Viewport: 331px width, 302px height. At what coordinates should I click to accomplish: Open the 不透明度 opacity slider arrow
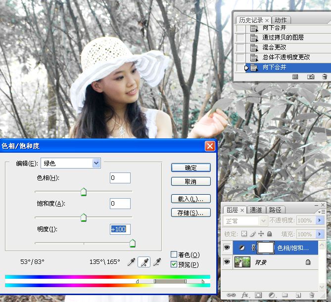pyautogui.click(x=320, y=220)
